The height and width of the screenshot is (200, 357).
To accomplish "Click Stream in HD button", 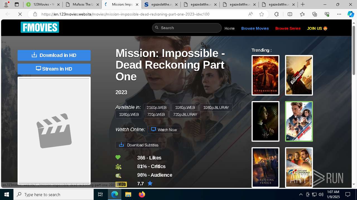I will point(54,69).
